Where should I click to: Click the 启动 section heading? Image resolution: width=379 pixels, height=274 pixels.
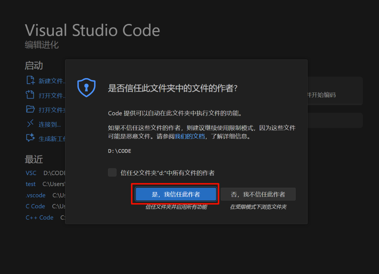(34, 66)
